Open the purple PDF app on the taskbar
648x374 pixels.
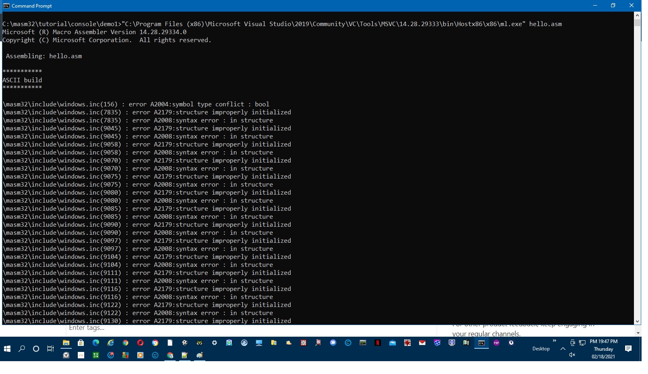click(x=496, y=343)
